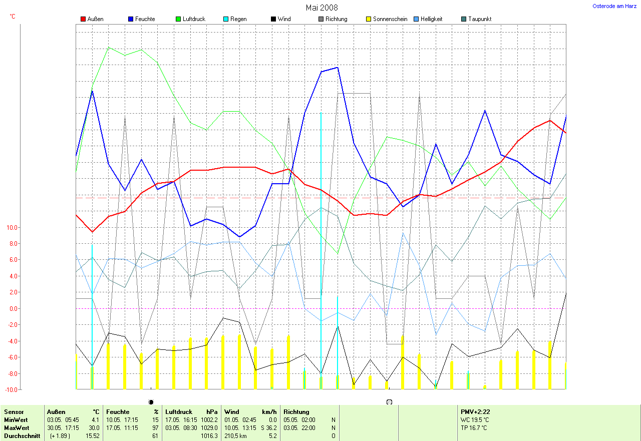Viewport: 641px width, 441px height.
Task: Click the PMV+2:22 label
Action: click(x=476, y=412)
